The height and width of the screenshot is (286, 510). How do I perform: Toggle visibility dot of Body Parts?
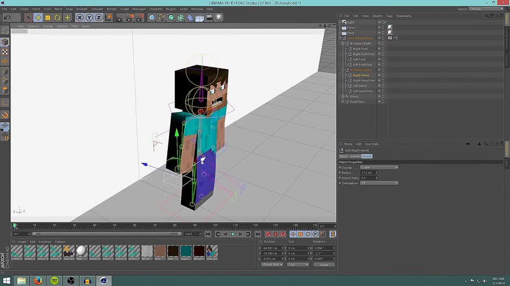[379, 102]
